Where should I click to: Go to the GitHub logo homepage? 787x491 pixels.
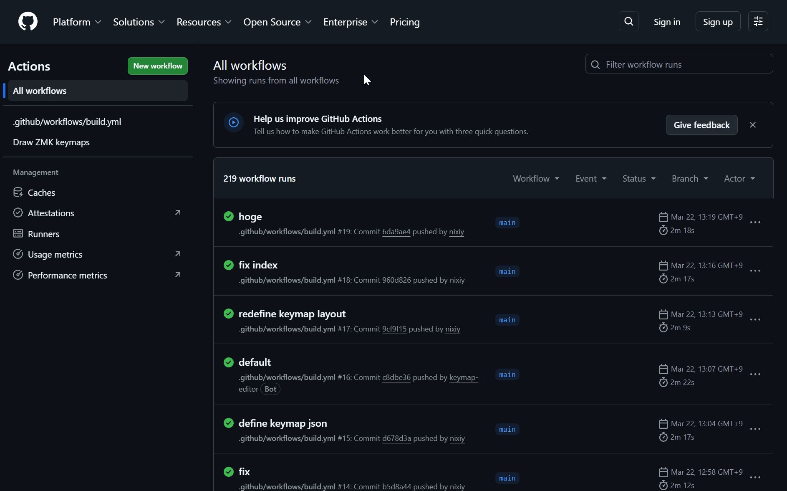[x=28, y=21]
